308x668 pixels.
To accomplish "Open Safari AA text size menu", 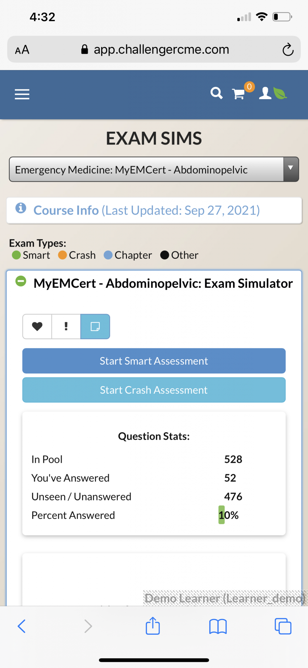I will 22,50.
